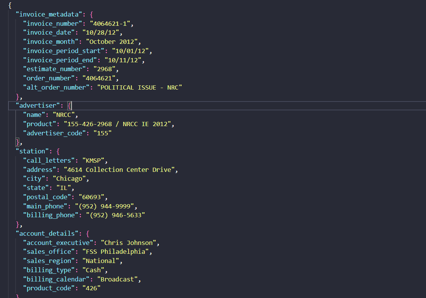This screenshot has width=426, height=298.
Task: Click the sales region value "National"
Action: pyautogui.click(x=101, y=261)
